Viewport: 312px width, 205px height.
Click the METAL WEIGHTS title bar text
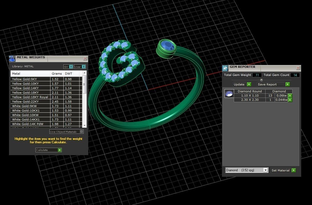[x=31, y=57]
